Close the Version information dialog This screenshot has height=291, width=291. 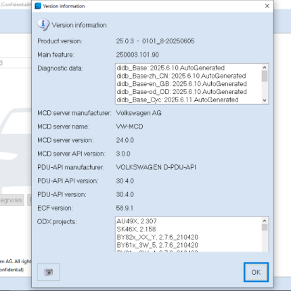267,6
